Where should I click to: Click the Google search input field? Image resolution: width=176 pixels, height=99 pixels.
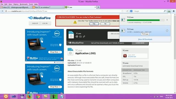click(148, 11)
